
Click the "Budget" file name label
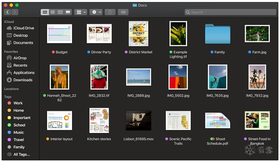pos(62,52)
